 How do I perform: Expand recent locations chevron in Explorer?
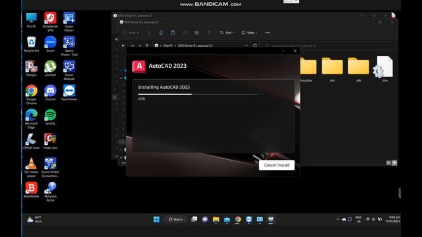[140, 45]
